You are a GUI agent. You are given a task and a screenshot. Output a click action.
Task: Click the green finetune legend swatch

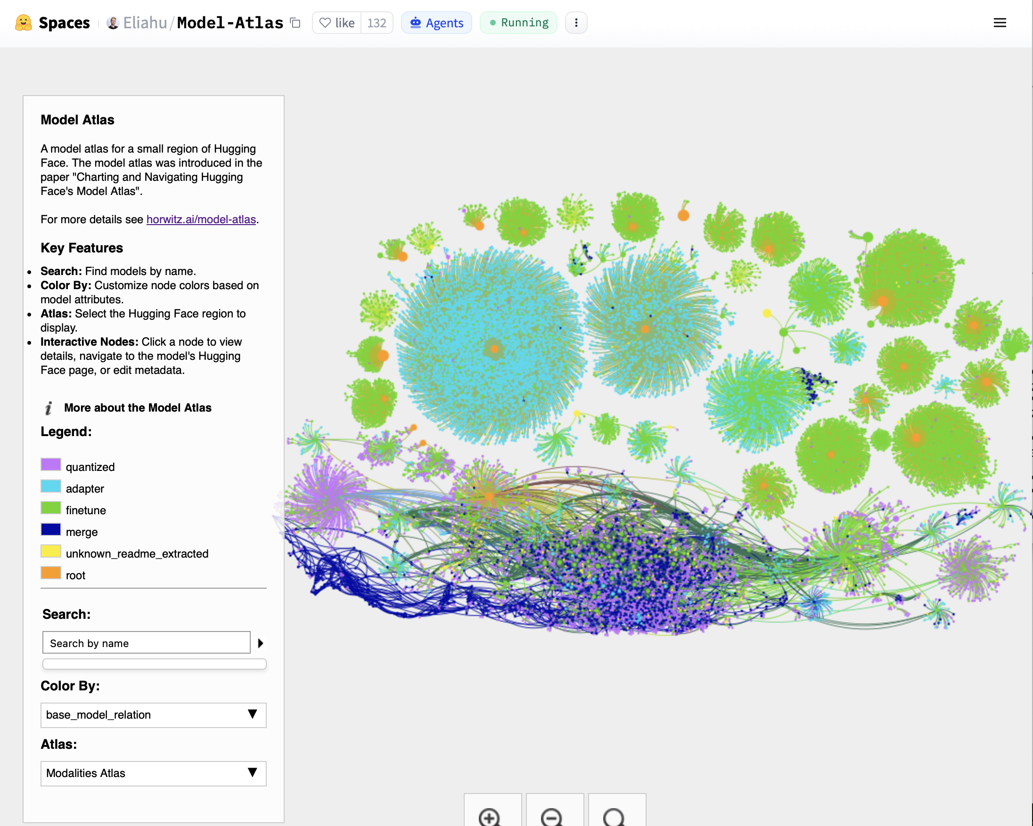click(51, 508)
